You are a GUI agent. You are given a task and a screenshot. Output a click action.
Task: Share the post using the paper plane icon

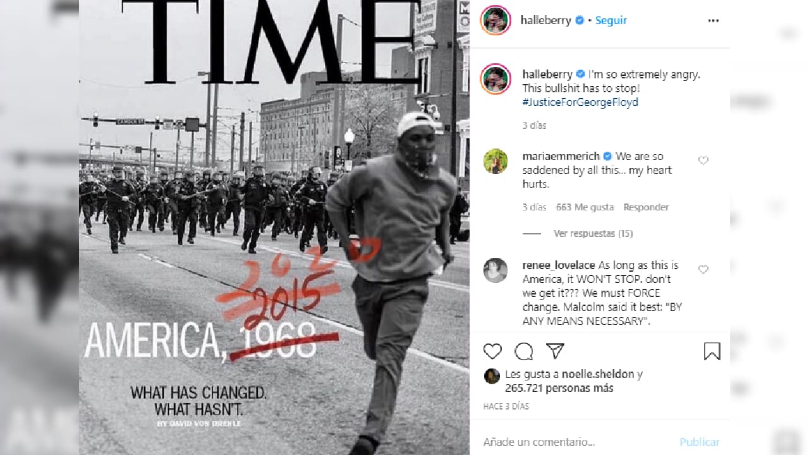point(555,351)
